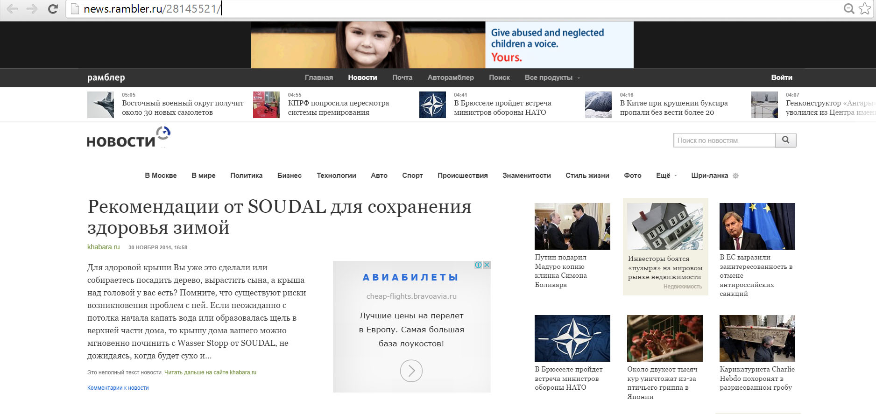The width and height of the screenshot is (876, 414).
Task: Open the Происшествия section
Action: [x=463, y=175]
